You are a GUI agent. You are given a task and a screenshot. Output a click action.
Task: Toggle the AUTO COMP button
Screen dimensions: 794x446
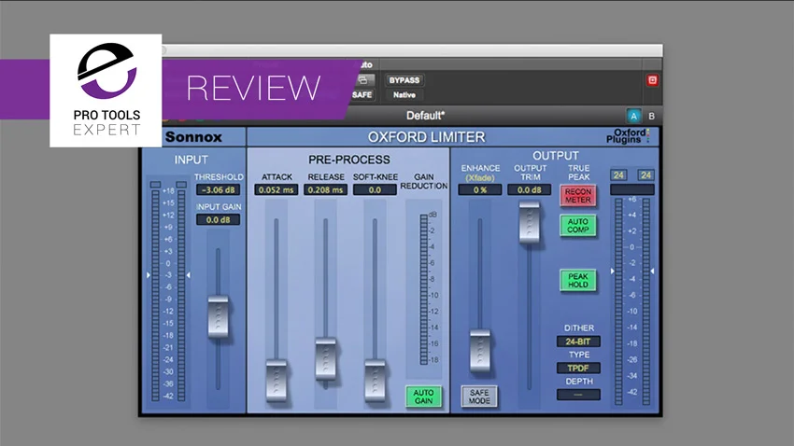click(x=578, y=226)
